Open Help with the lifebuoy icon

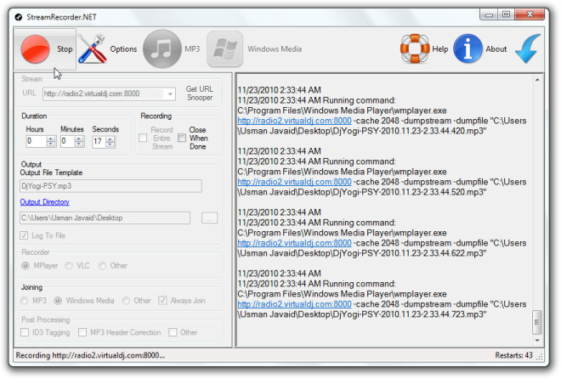coord(415,48)
